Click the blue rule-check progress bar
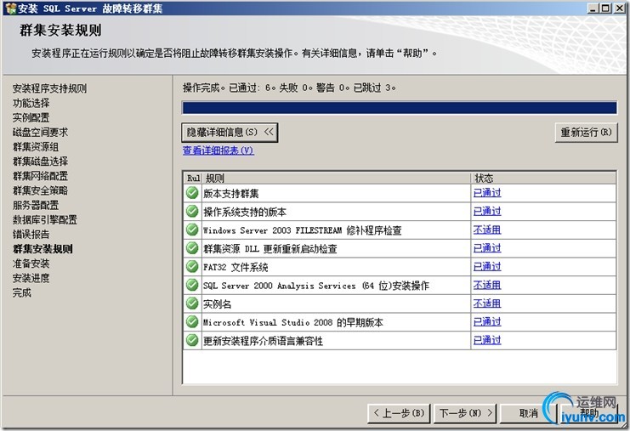This screenshot has width=630, height=431. click(x=400, y=108)
